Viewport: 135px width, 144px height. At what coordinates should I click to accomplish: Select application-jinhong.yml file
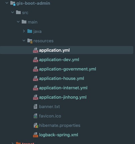tap(63, 97)
